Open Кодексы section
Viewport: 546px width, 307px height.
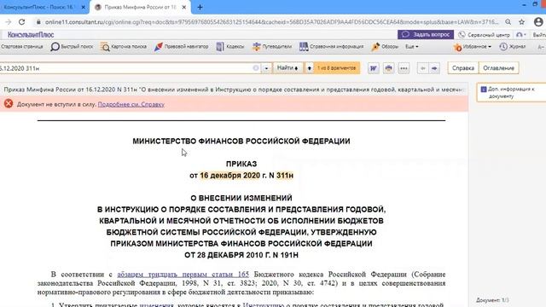(x=229, y=47)
